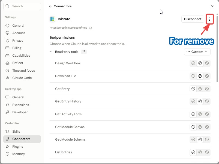
Task: Open the Claude Code settings
Action: point(22,78)
